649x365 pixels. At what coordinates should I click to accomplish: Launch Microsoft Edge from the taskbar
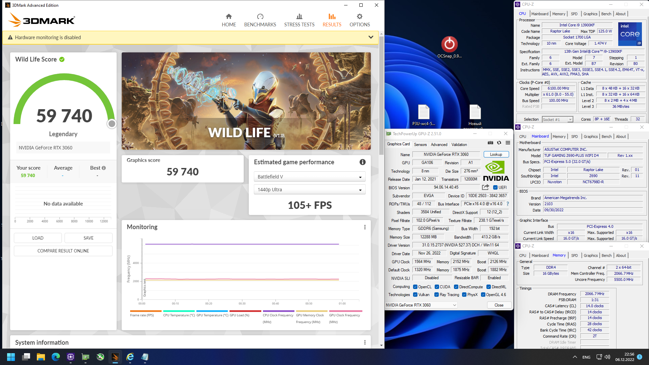coord(56,357)
